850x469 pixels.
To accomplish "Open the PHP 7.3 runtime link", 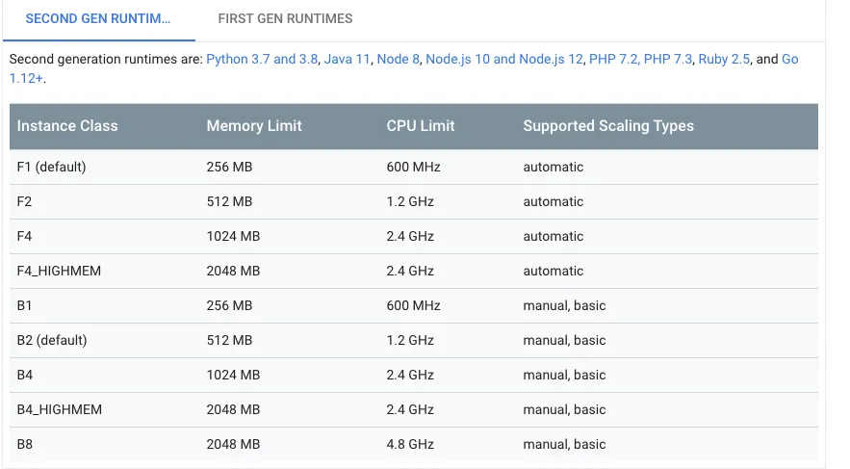I will 668,59.
